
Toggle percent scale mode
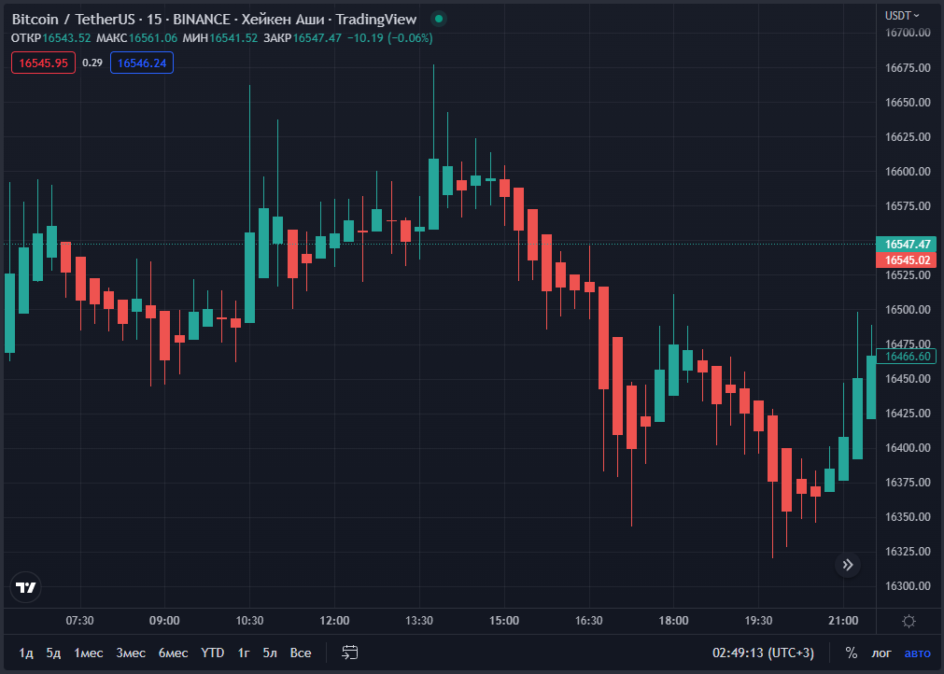pyautogui.click(x=851, y=653)
